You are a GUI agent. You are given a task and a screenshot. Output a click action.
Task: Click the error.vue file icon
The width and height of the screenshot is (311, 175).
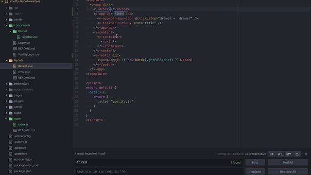15,72
